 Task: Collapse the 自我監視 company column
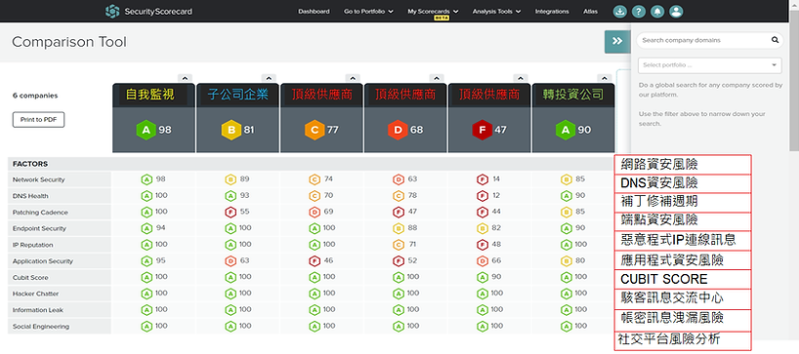point(185,78)
